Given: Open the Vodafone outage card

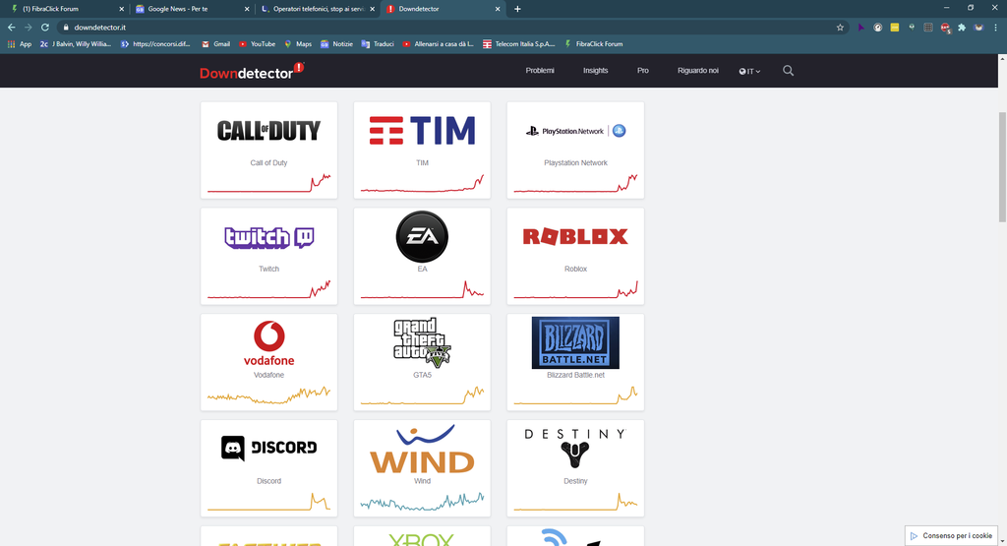Looking at the screenshot, I should tap(269, 362).
